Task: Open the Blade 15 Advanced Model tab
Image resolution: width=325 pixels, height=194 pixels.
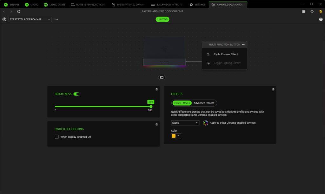Action: coord(88,4)
